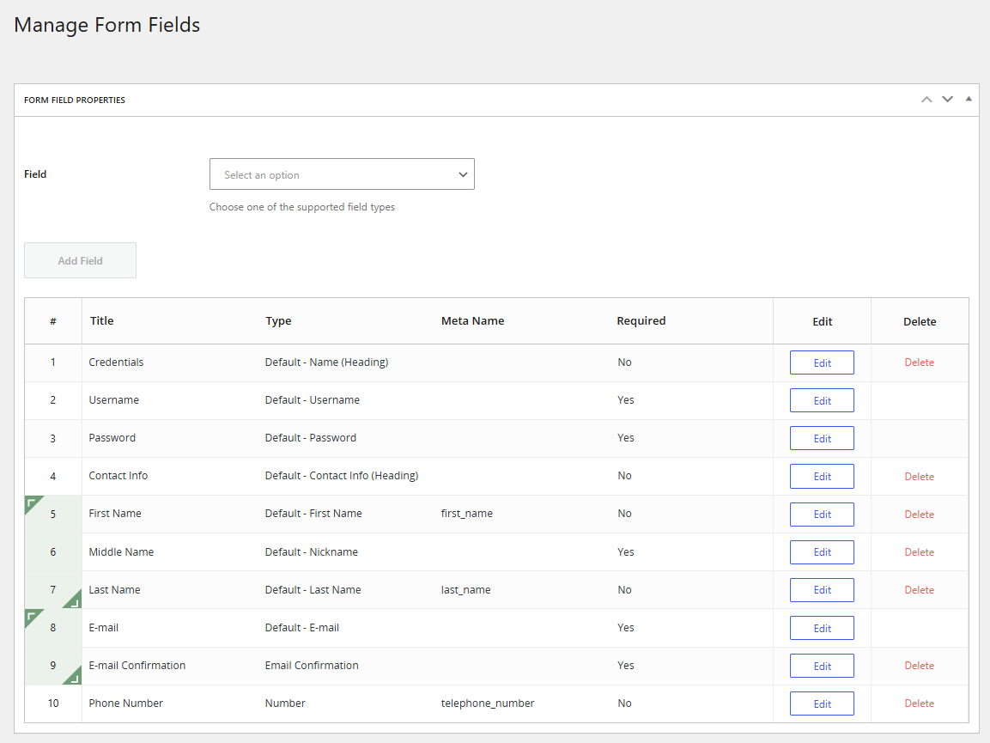The width and height of the screenshot is (990, 743).
Task: Click the Required "Yes" value for Middle Name
Action: click(x=626, y=551)
